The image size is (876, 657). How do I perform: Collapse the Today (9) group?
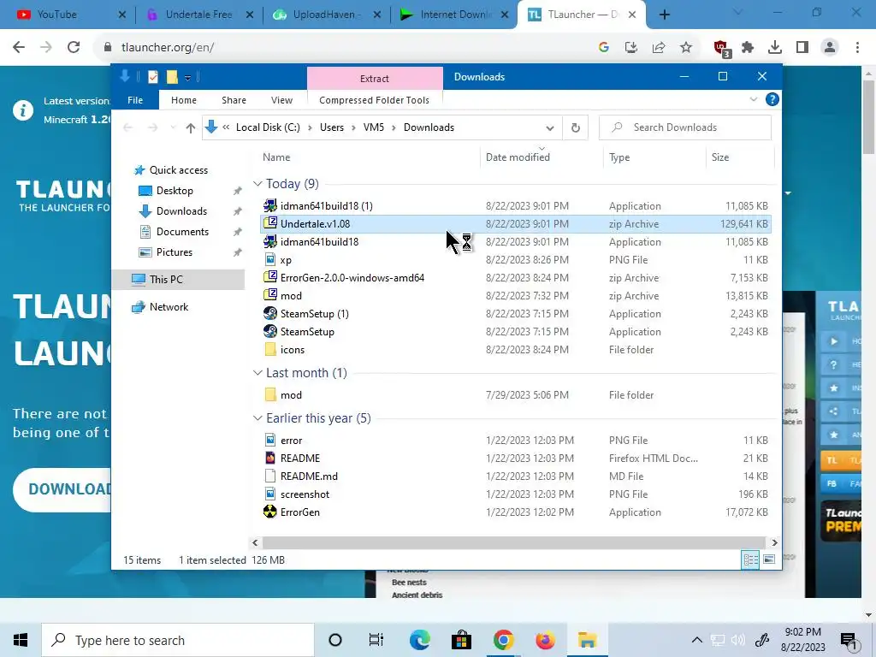click(x=257, y=184)
